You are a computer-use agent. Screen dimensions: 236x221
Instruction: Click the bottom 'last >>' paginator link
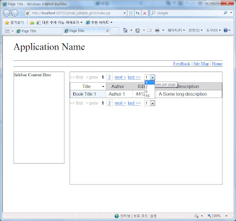click(x=134, y=103)
